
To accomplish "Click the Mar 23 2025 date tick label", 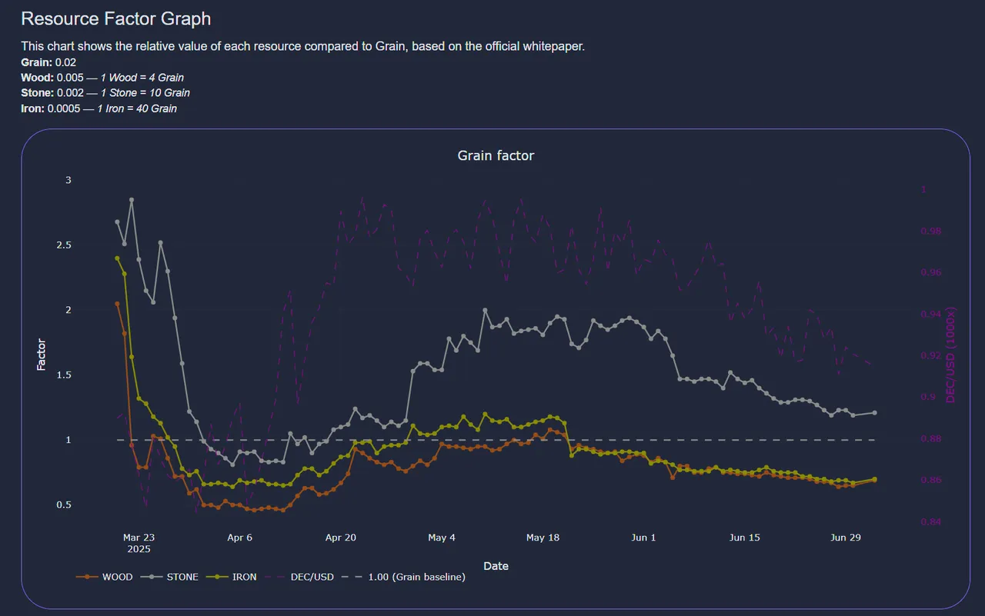I will (139, 543).
